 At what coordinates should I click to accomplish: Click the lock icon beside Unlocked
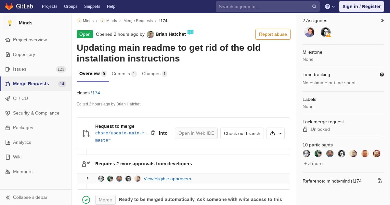coord(305,129)
